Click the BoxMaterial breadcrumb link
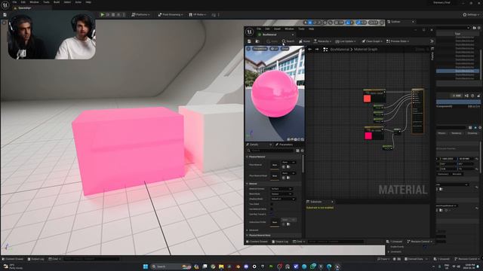 (340, 50)
